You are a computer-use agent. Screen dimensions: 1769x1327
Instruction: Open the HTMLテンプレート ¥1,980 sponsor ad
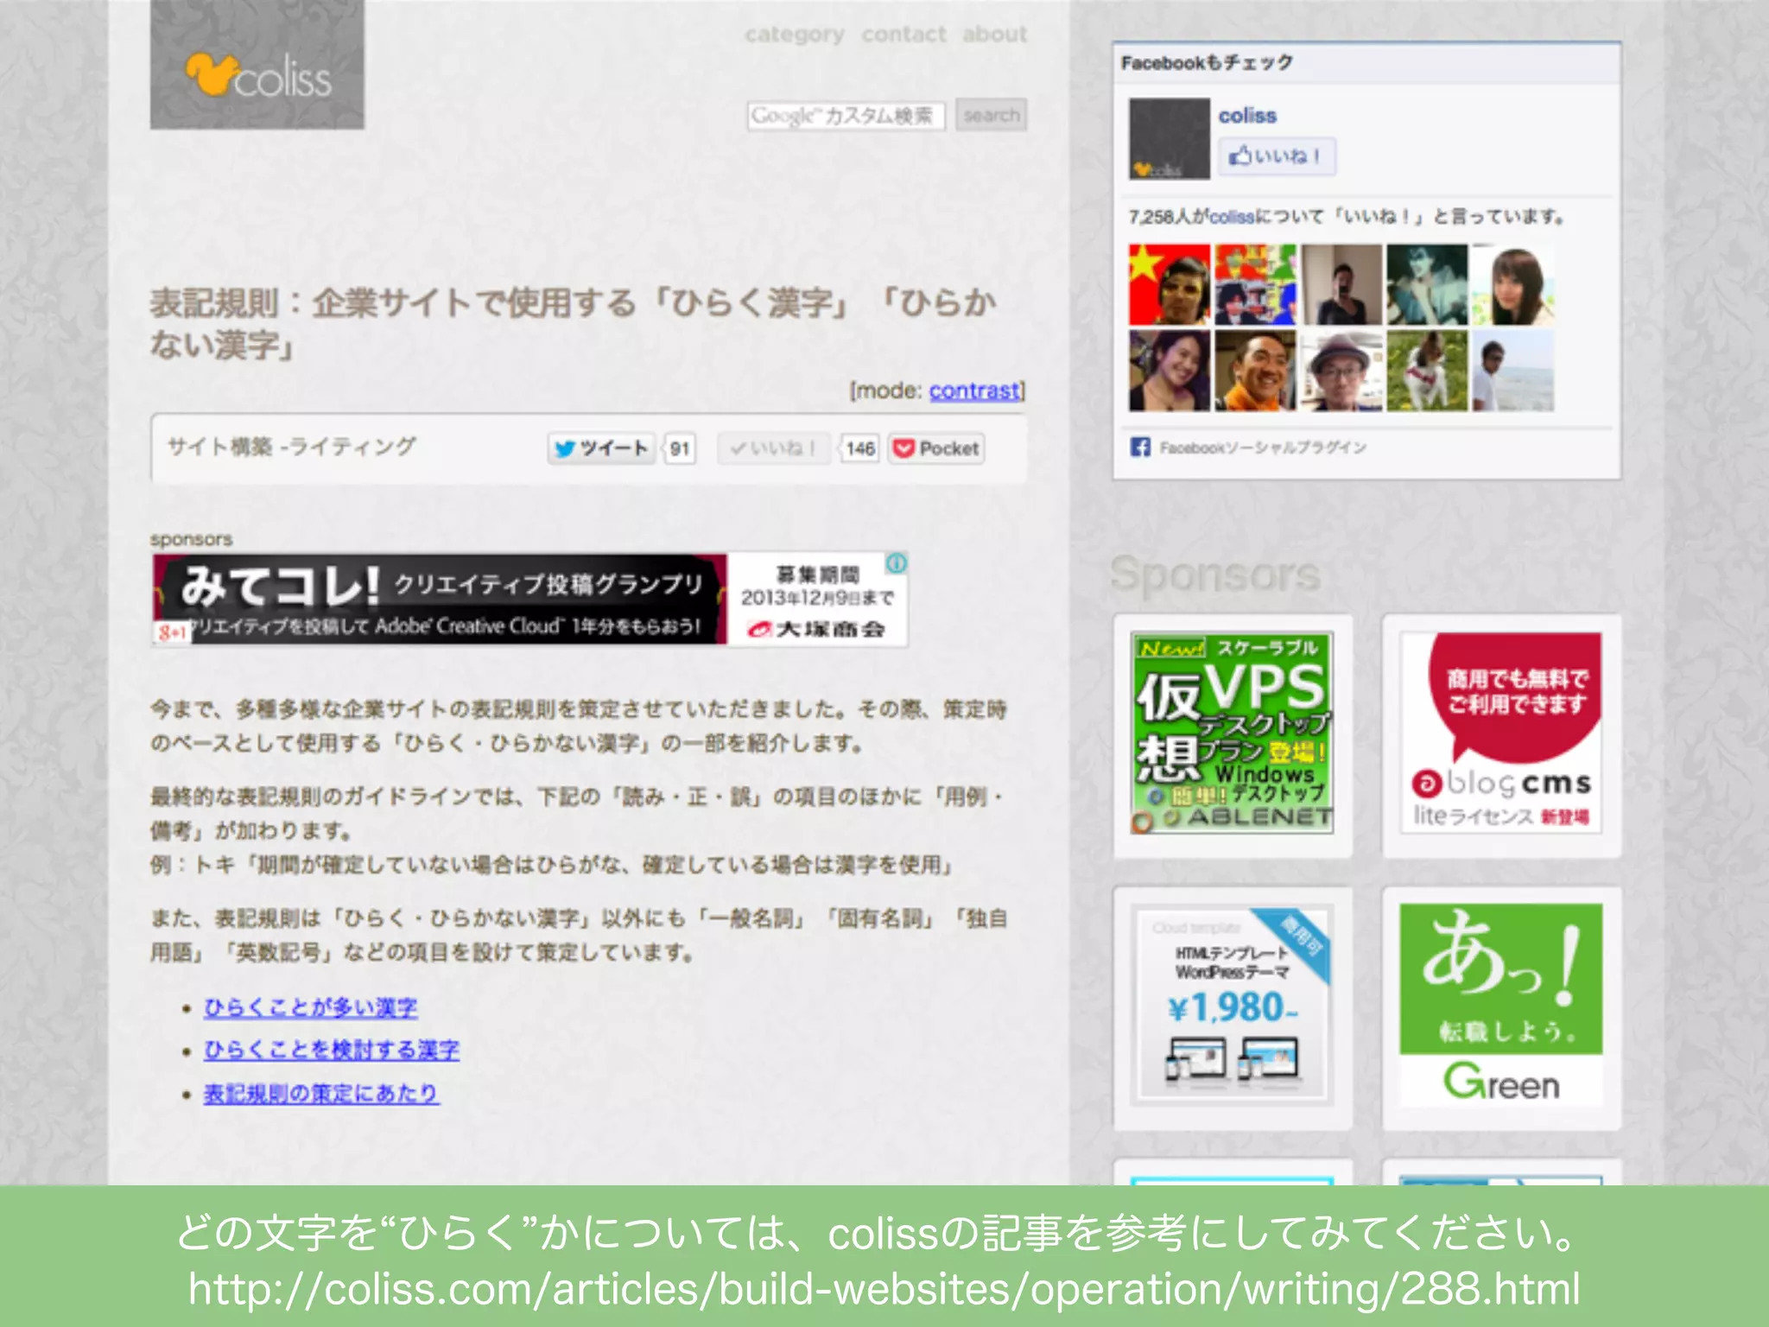point(1233,1006)
